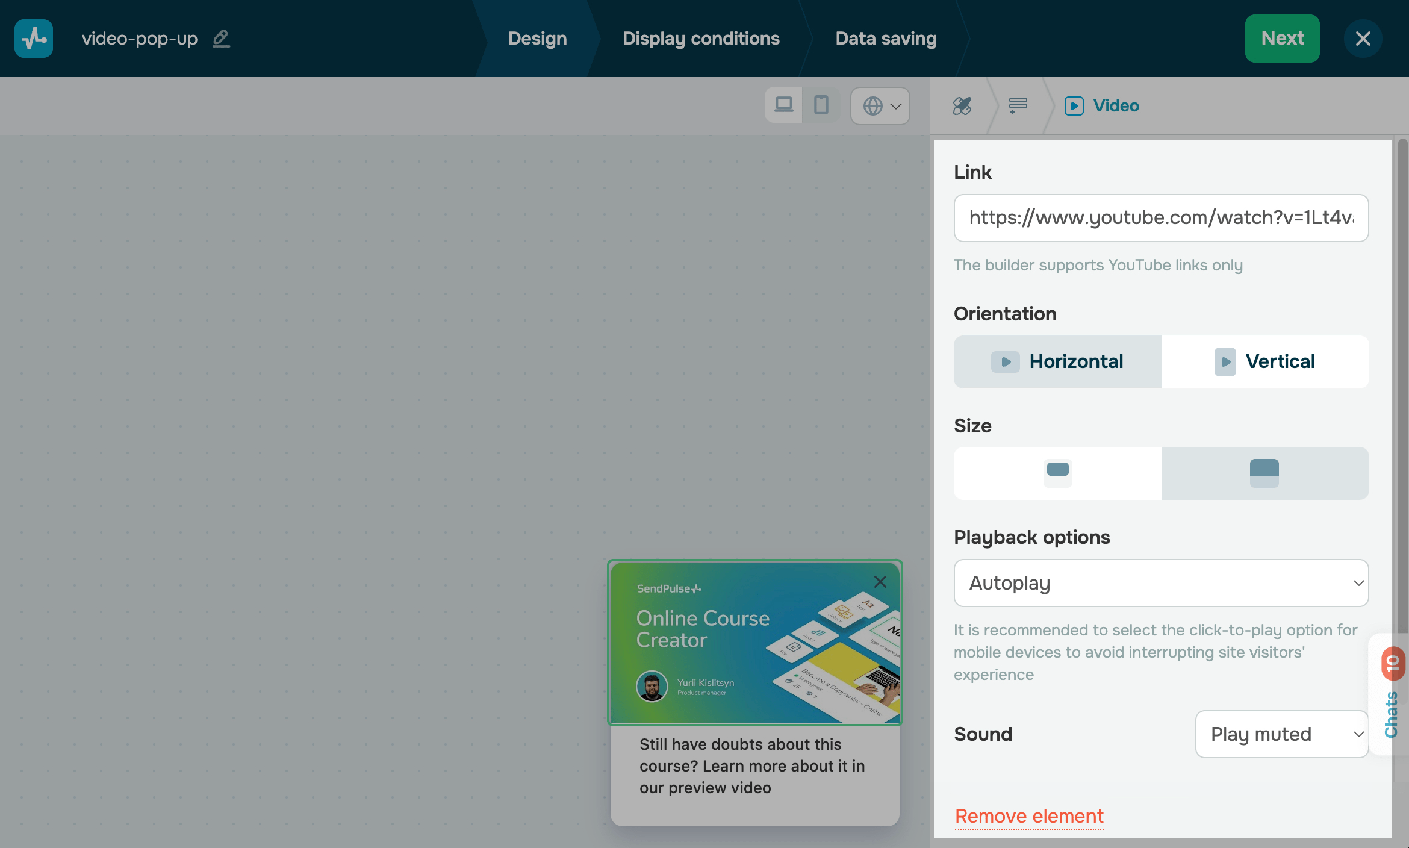Close the pop-up preview with X
The height and width of the screenshot is (848, 1409).
tap(880, 582)
